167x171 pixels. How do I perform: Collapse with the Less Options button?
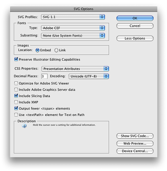[x=135, y=38]
